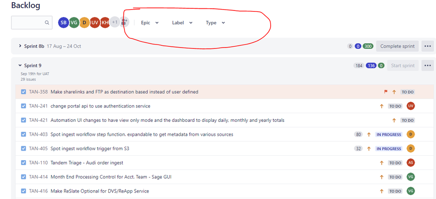Click the 32 estimate badge on TAN-405
Screen dimensions: 436x199
click(358, 149)
